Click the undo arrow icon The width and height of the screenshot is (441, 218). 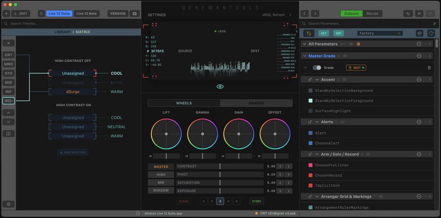pos(408,14)
